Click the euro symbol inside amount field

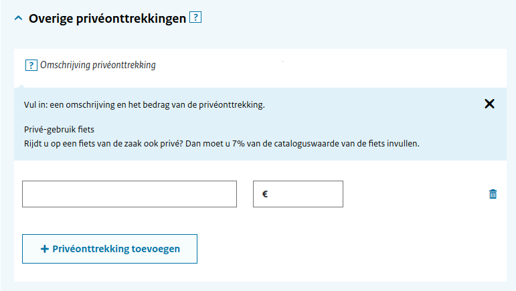pyautogui.click(x=265, y=194)
